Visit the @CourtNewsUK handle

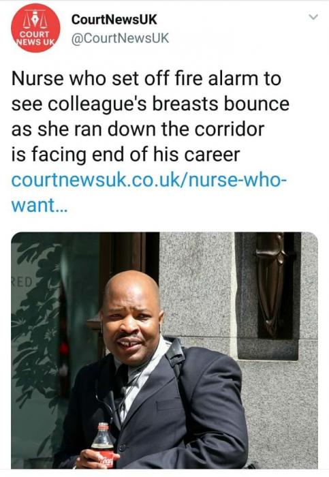120,38
